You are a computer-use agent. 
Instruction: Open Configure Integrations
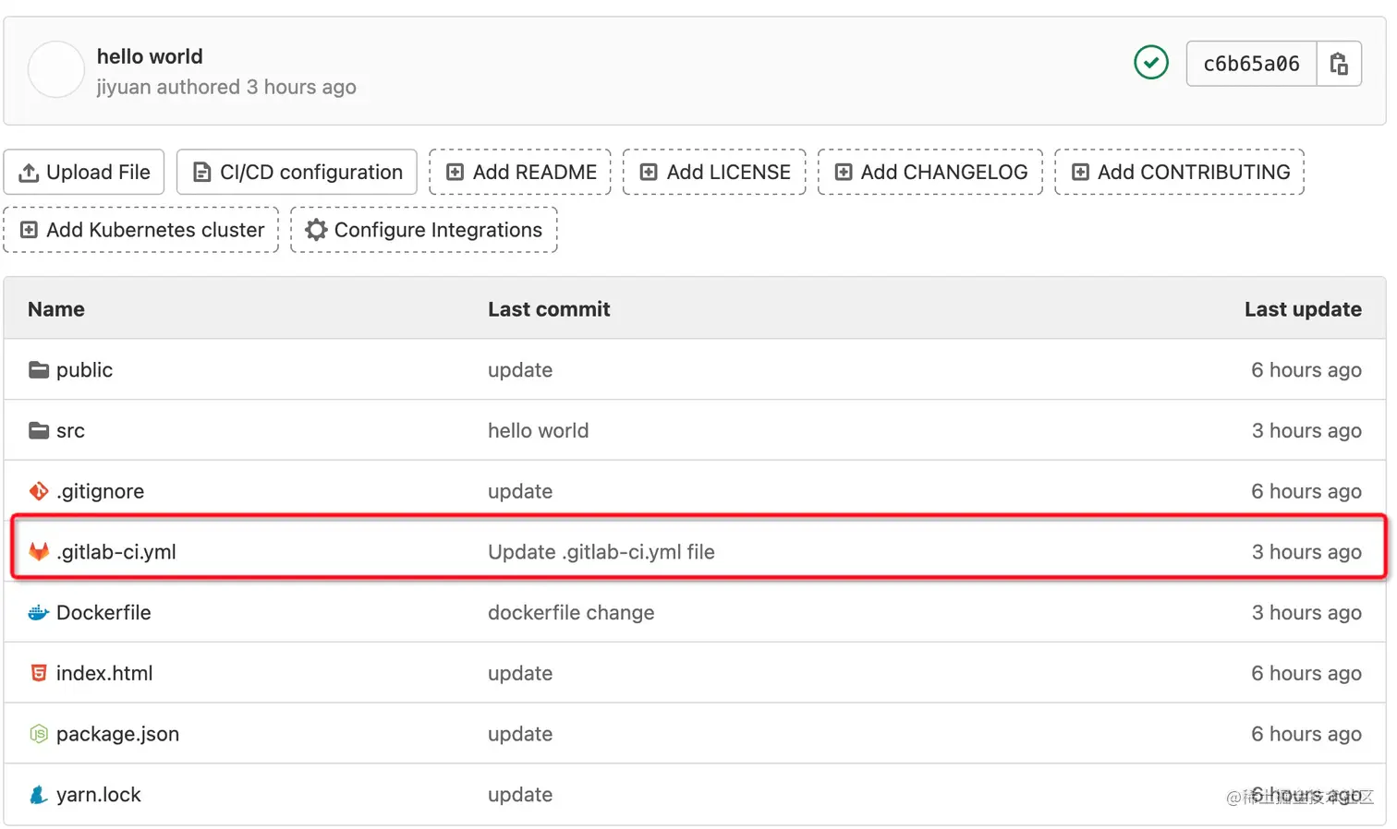(424, 230)
